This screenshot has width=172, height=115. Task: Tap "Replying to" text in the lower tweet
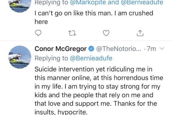(51, 58)
